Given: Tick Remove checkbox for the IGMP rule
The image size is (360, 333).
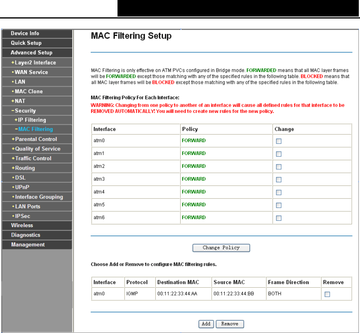Looking at the screenshot, I should coord(327,294).
